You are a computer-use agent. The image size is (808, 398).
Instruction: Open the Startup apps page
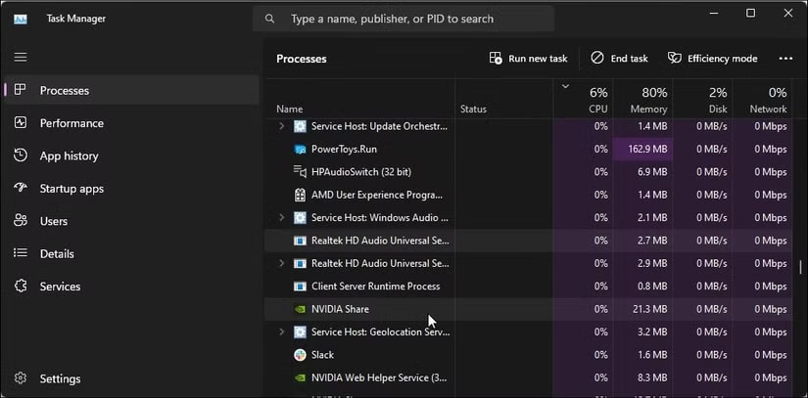[x=71, y=189]
